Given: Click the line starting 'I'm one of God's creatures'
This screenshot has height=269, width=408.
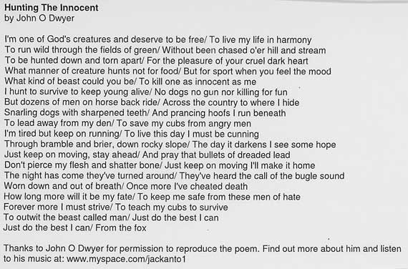Looking at the screenshot, I should click(158, 39).
